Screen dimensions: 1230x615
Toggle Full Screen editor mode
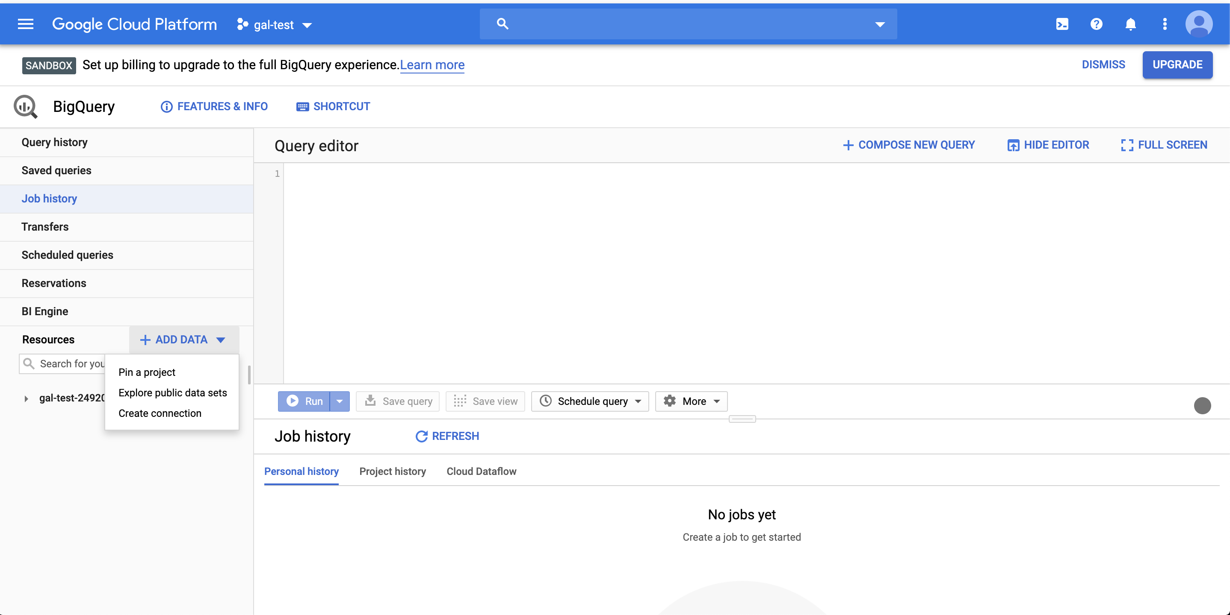point(1164,145)
